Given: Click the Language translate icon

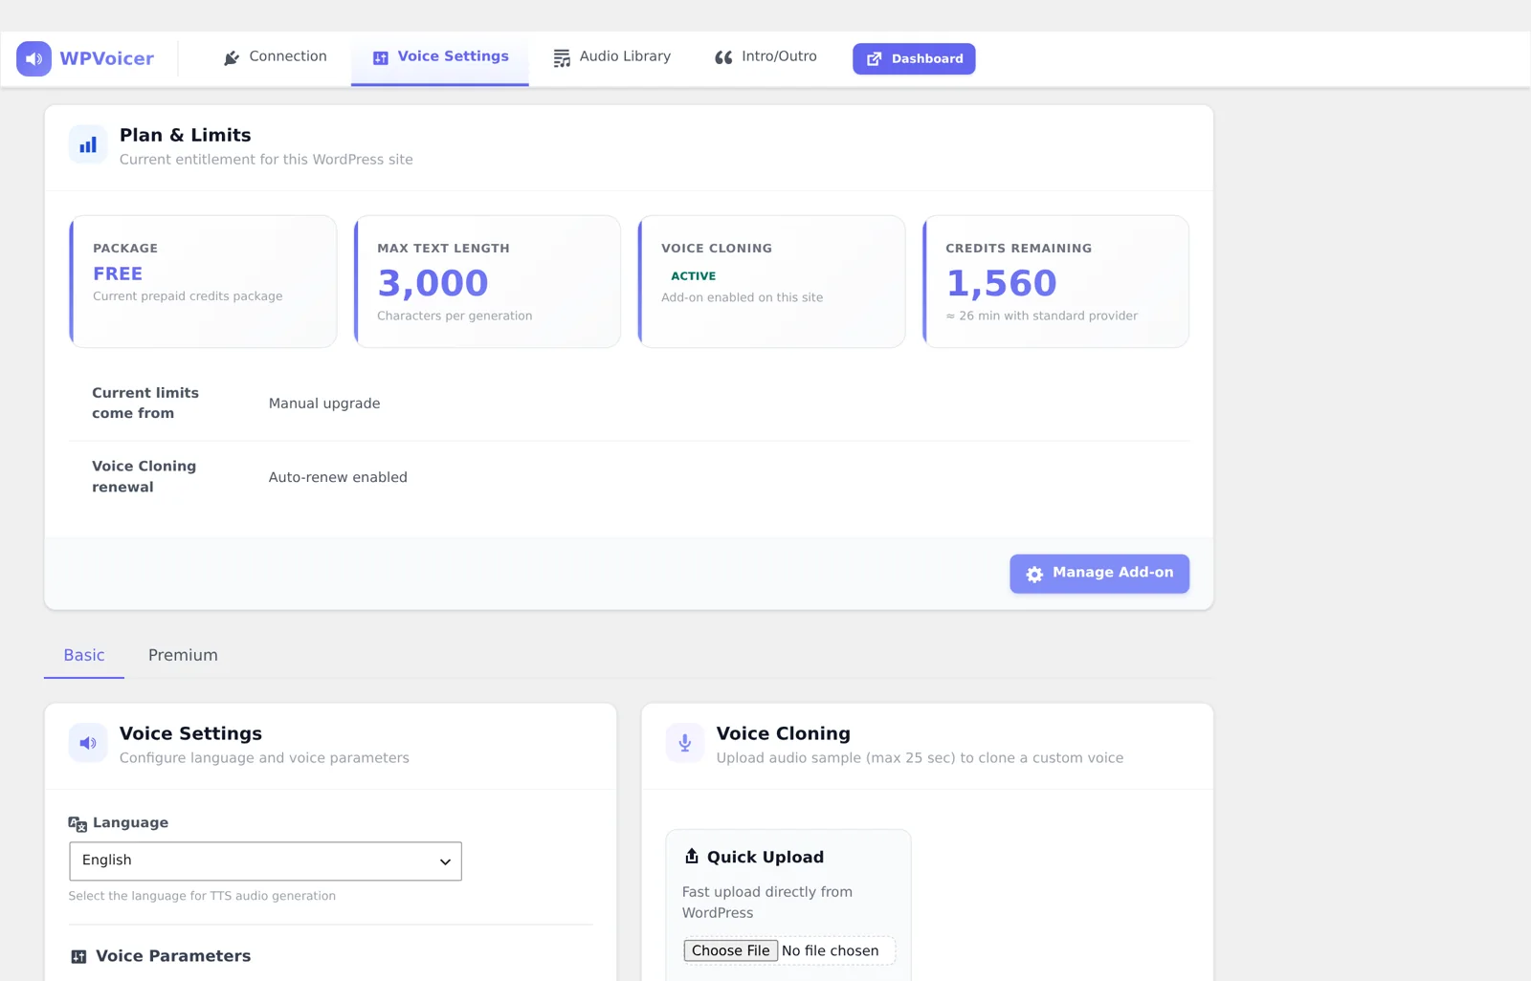Looking at the screenshot, I should (78, 824).
